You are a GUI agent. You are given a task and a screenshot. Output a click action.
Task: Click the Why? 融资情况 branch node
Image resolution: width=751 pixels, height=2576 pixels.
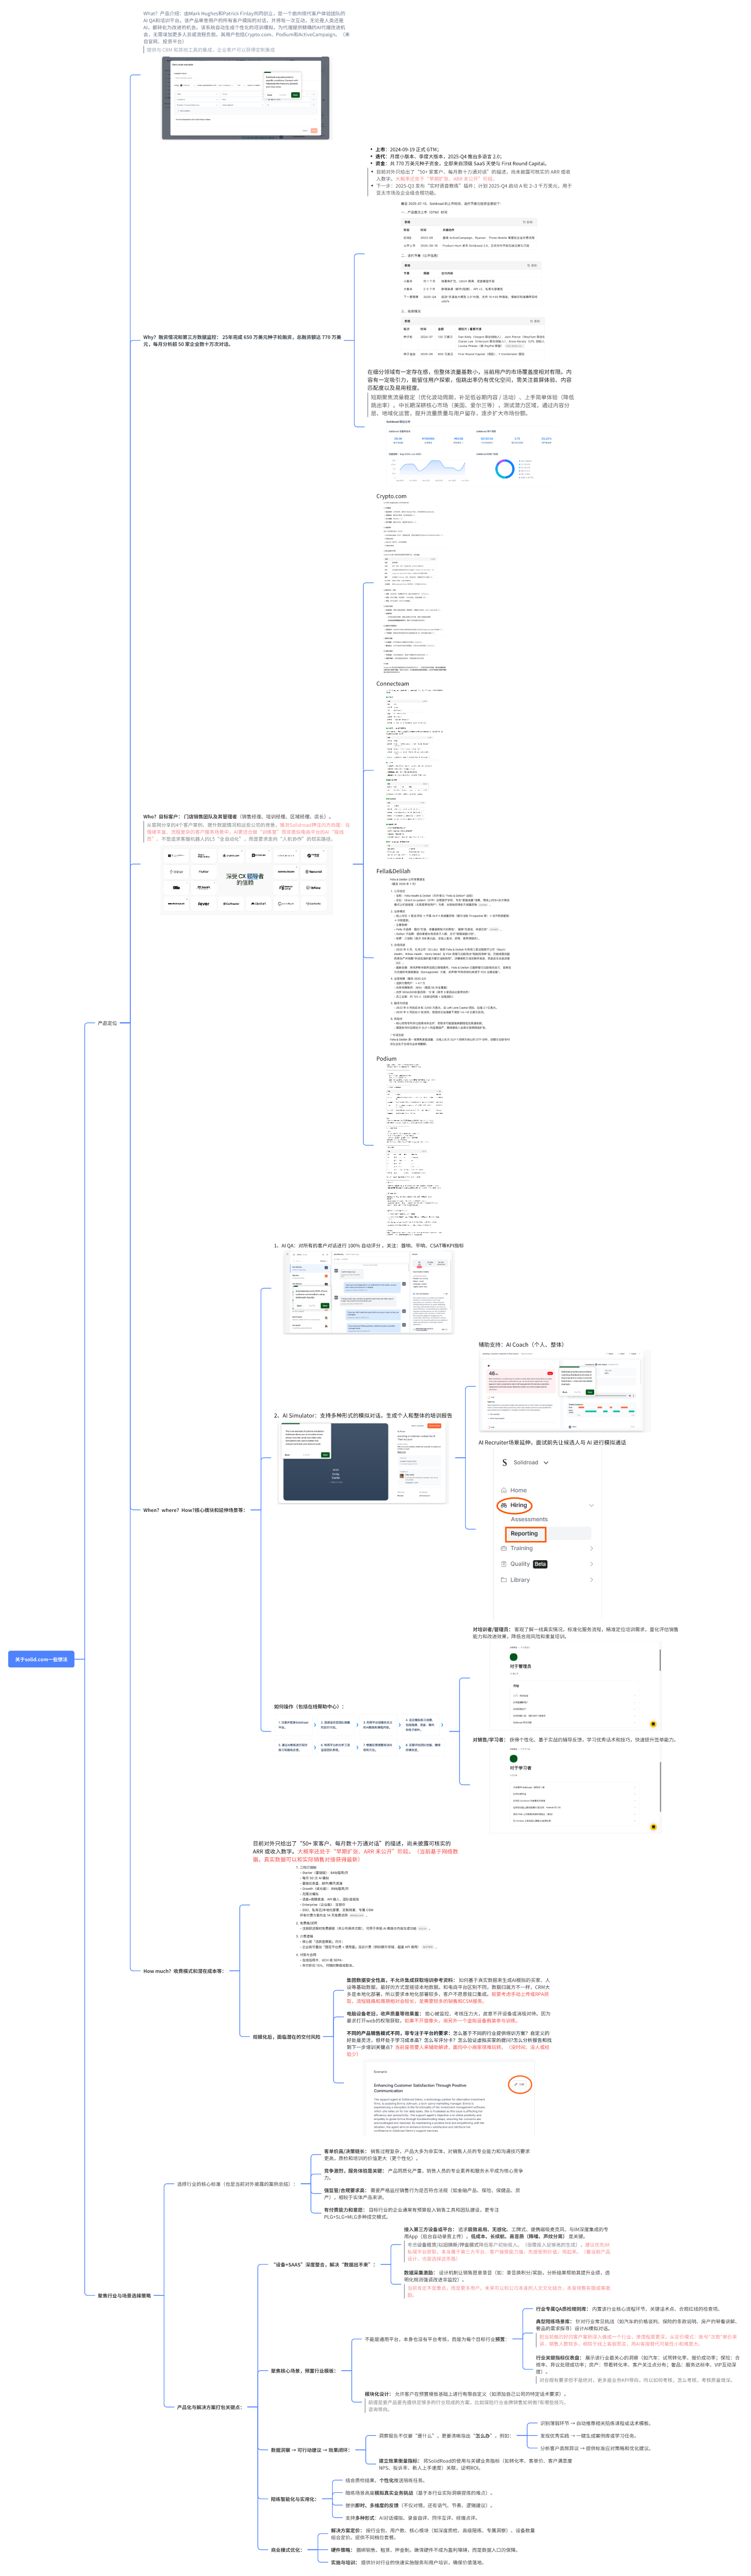click(243, 340)
